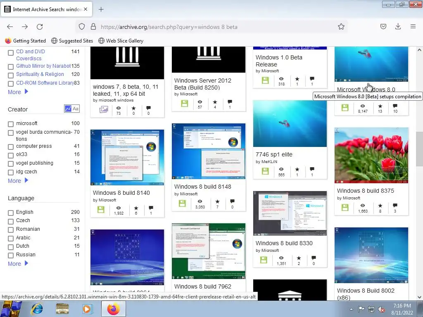The height and width of the screenshot is (317, 423).
Task: Click scrollbar down arrow
Action: (x=419, y=297)
